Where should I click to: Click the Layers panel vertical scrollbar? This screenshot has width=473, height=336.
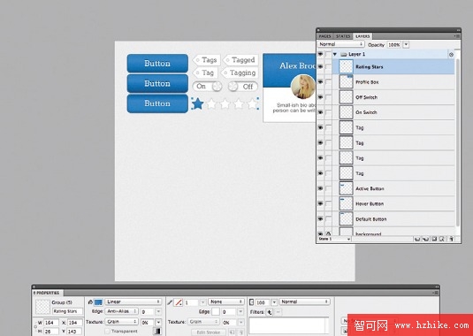[457, 141]
